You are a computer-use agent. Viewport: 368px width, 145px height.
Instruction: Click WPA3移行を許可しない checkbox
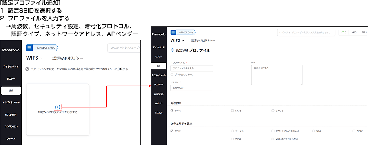coord(273,139)
